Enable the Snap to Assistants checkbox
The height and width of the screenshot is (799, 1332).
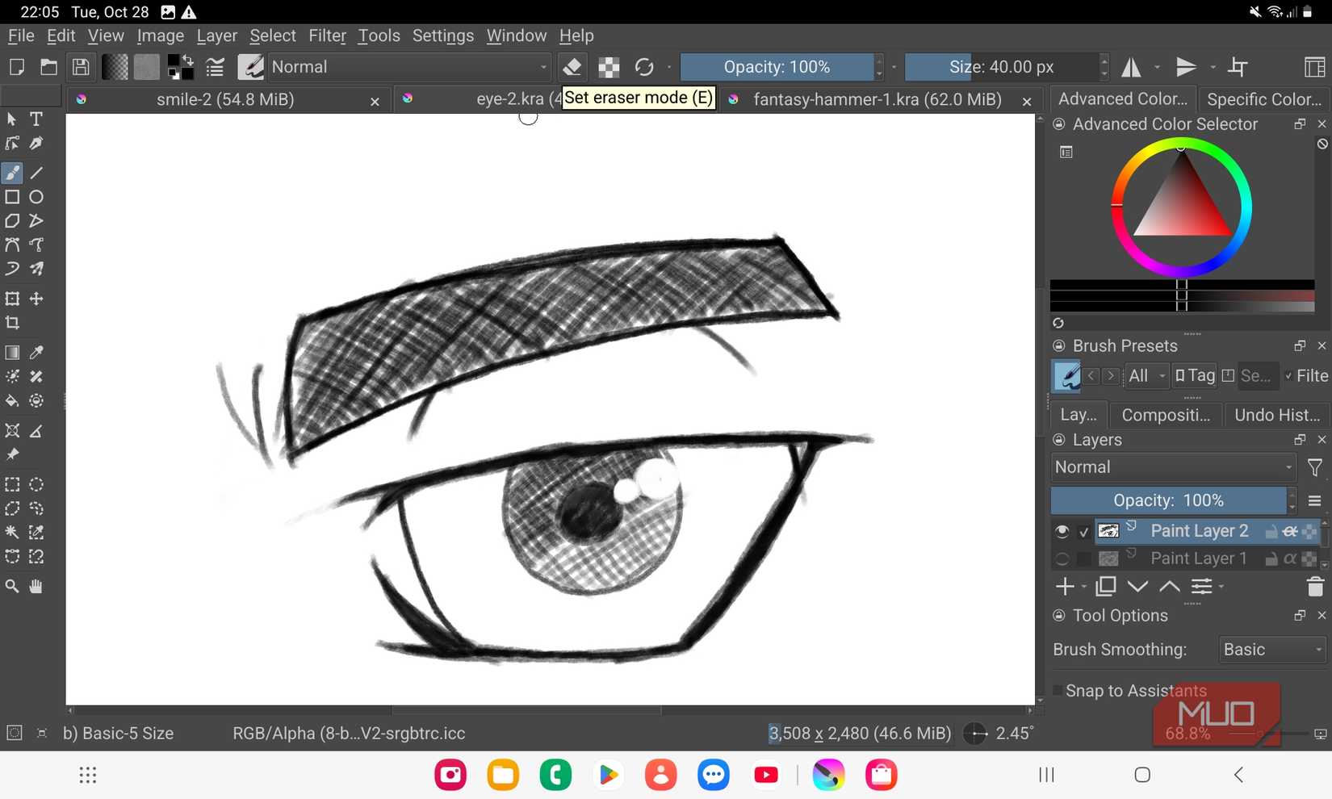coord(1058,691)
